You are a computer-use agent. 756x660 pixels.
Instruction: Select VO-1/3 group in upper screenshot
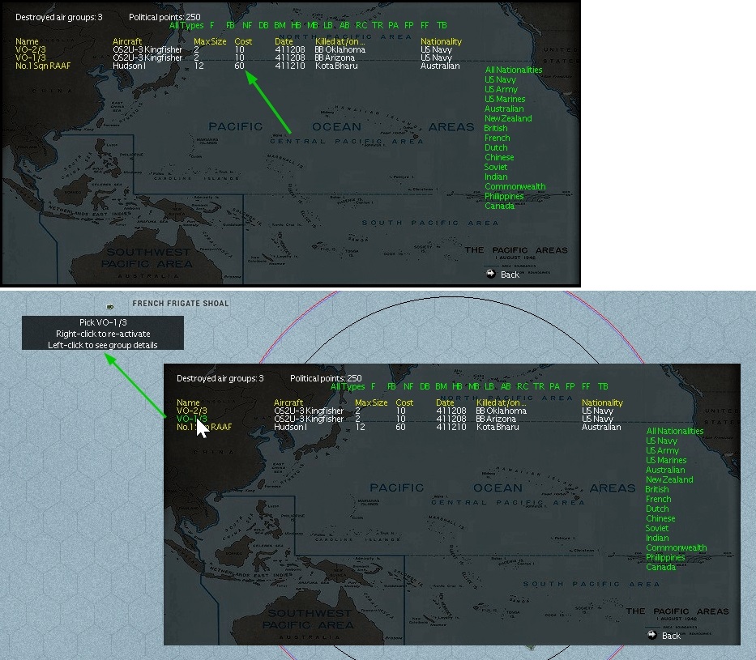pyautogui.click(x=30, y=57)
